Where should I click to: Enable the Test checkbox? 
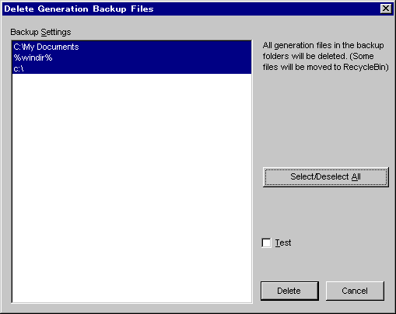click(266, 243)
